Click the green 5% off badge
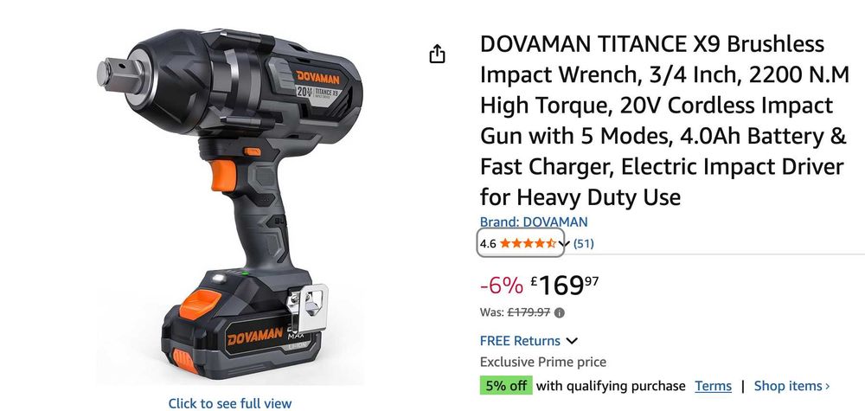 (506, 386)
